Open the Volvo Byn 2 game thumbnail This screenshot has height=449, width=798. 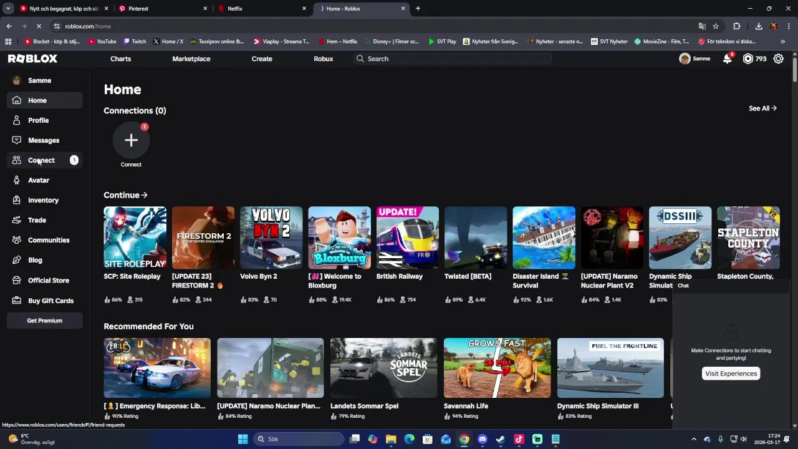pos(271,238)
